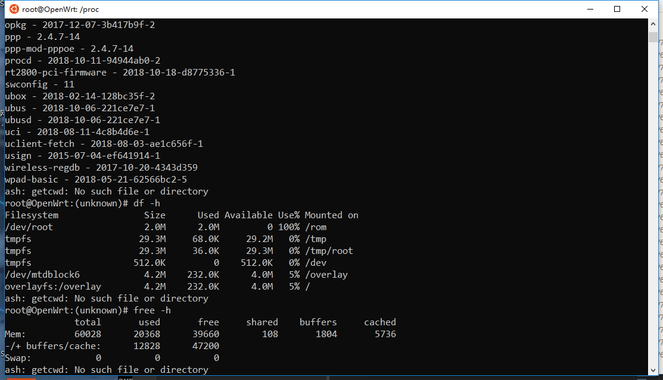Click the 100% usage value
The height and width of the screenshot is (380, 663).
coord(289,227)
